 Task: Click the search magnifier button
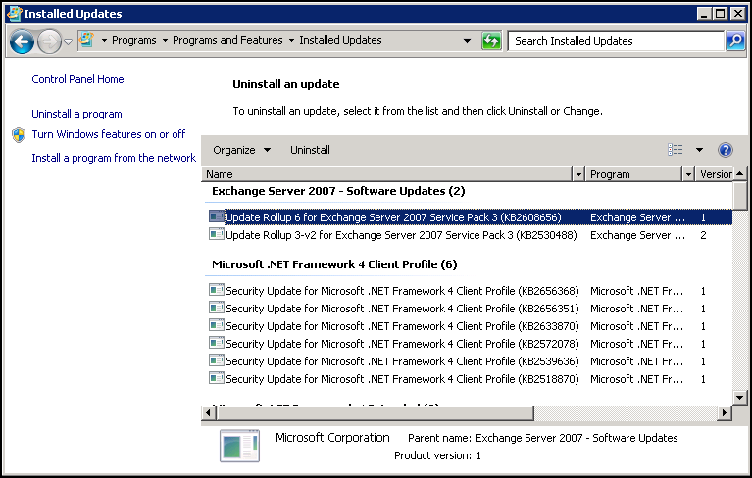[735, 41]
